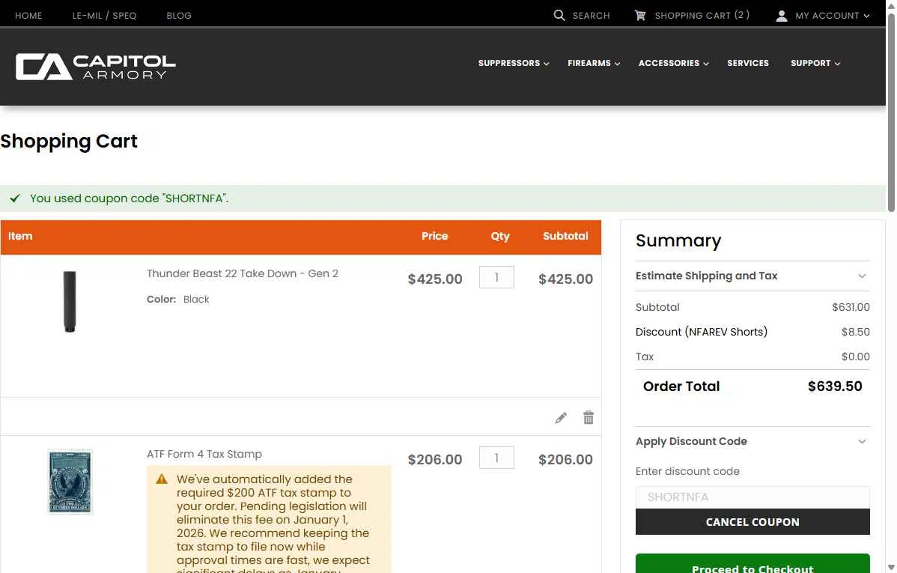The height and width of the screenshot is (573, 897).
Task: Click the My Account user icon
Action: click(782, 16)
